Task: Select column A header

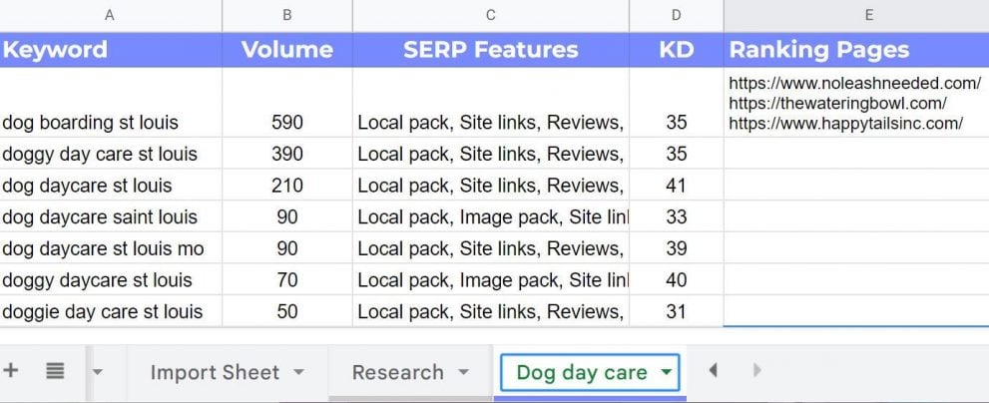Action: tap(111, 16)
